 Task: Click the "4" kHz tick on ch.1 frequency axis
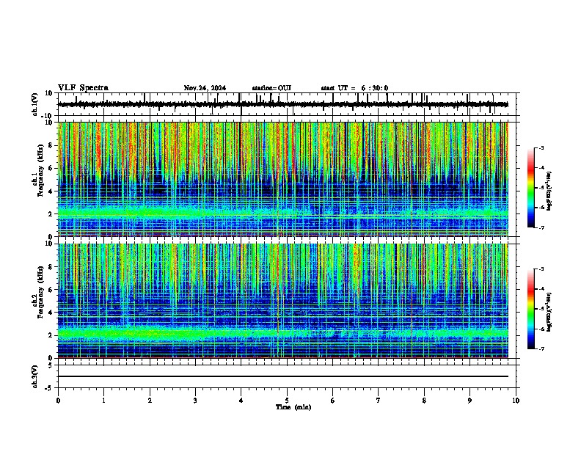tap(51, 191)
